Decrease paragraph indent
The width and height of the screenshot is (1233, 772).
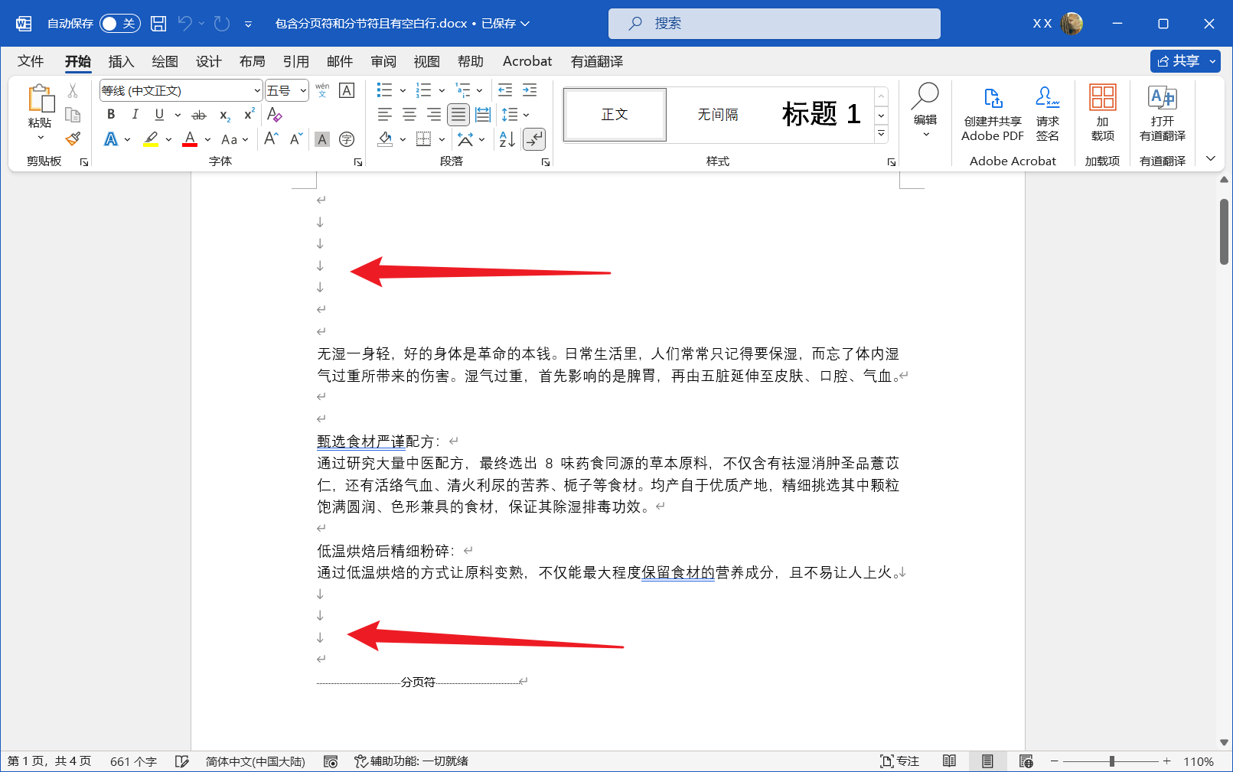[505, 90]
